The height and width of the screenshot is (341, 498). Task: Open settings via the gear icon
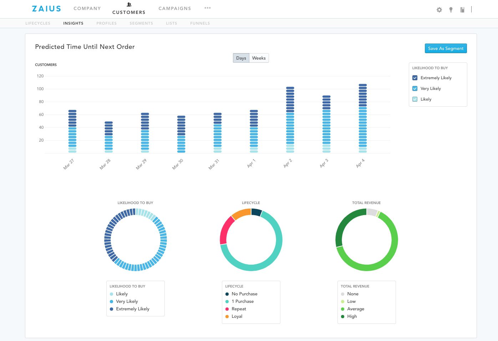pyautogui.click(x=439, y=10)
